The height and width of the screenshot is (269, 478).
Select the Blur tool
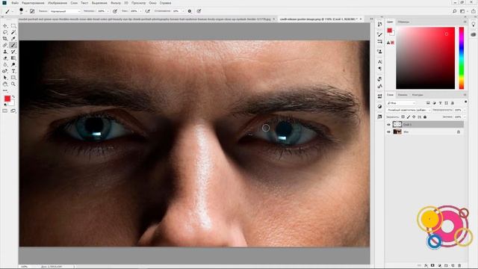pyautogui.click(x=5, y=65)
